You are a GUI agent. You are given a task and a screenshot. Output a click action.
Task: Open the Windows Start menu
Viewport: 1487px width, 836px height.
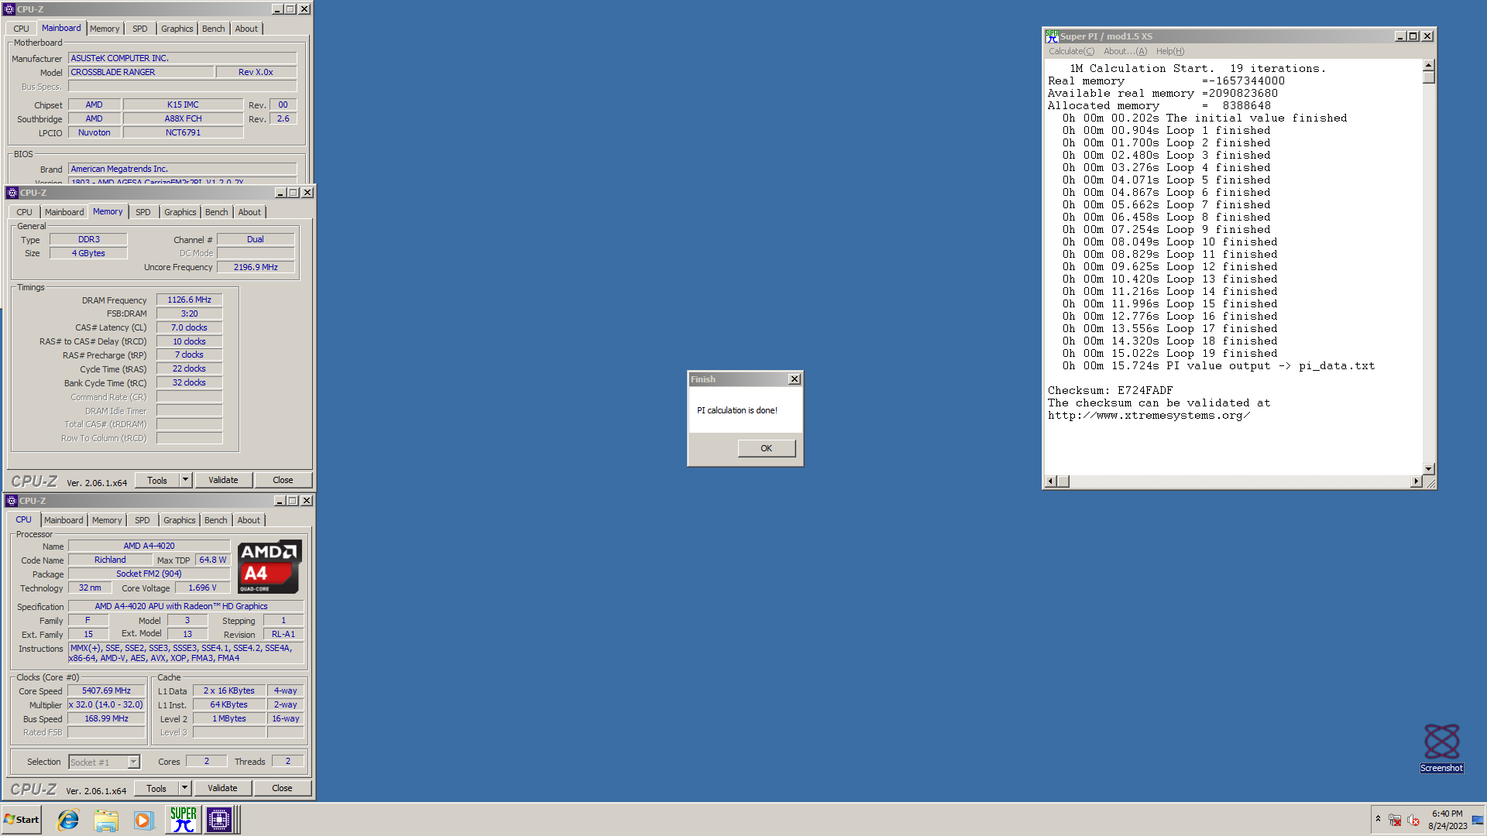[x=21, y=820]
